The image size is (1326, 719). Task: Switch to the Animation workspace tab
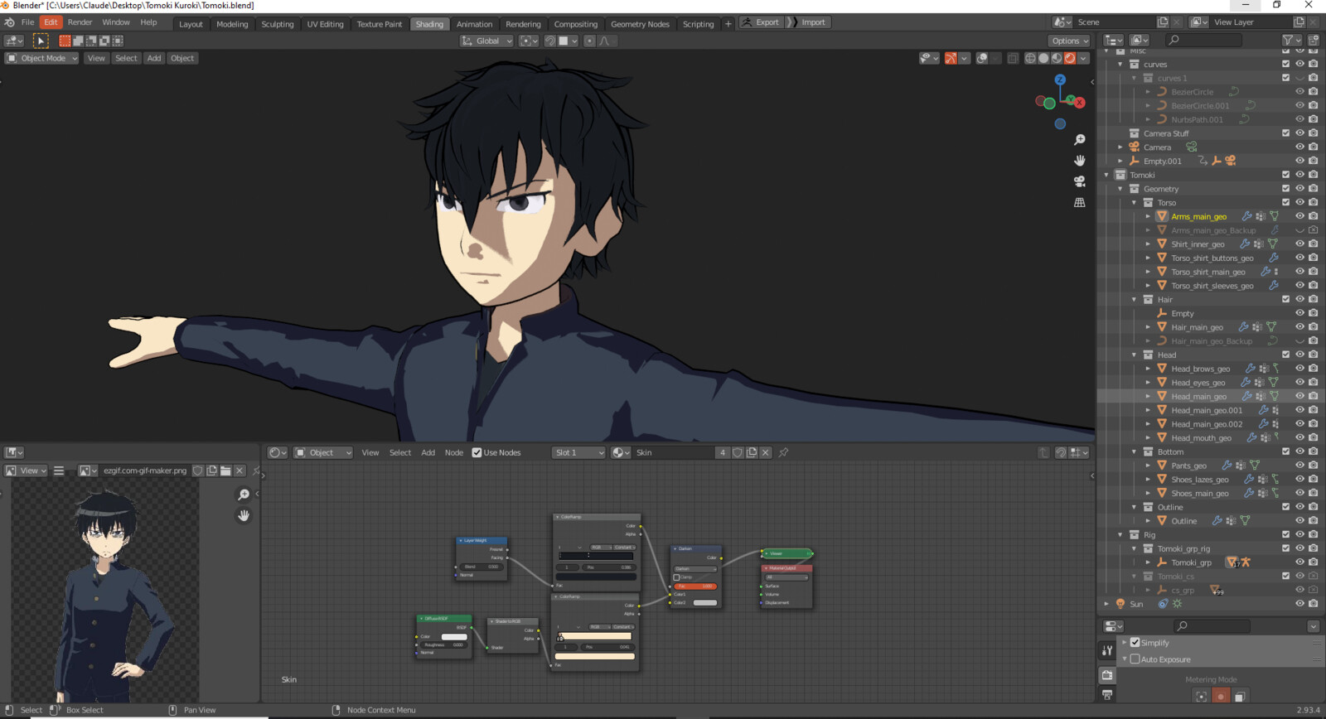coord(474,24)
